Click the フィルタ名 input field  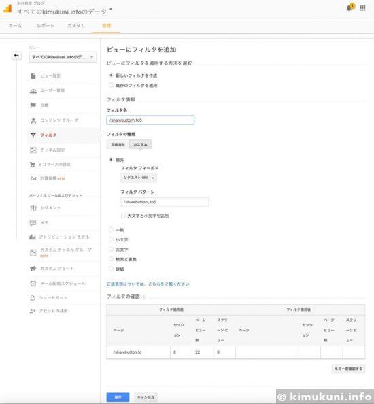click(150, 120)
